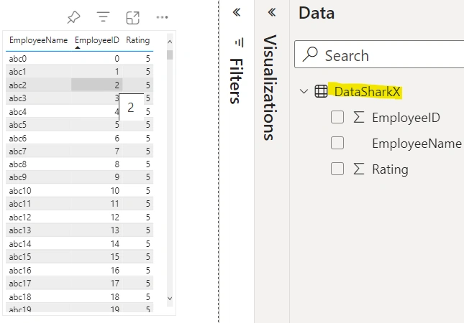Check the Rating field checkbox
Viewport: 464px width, 323px height.
(337, 169)
